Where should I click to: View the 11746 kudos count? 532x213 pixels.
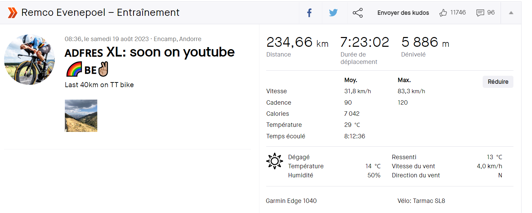[x=458, y=12]
